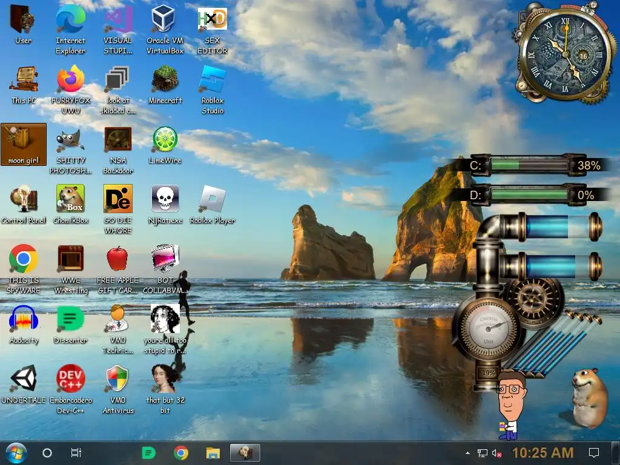Click the 38% C: drive label
The height and width of the screenshot is (465, 620).
(589, 165)
